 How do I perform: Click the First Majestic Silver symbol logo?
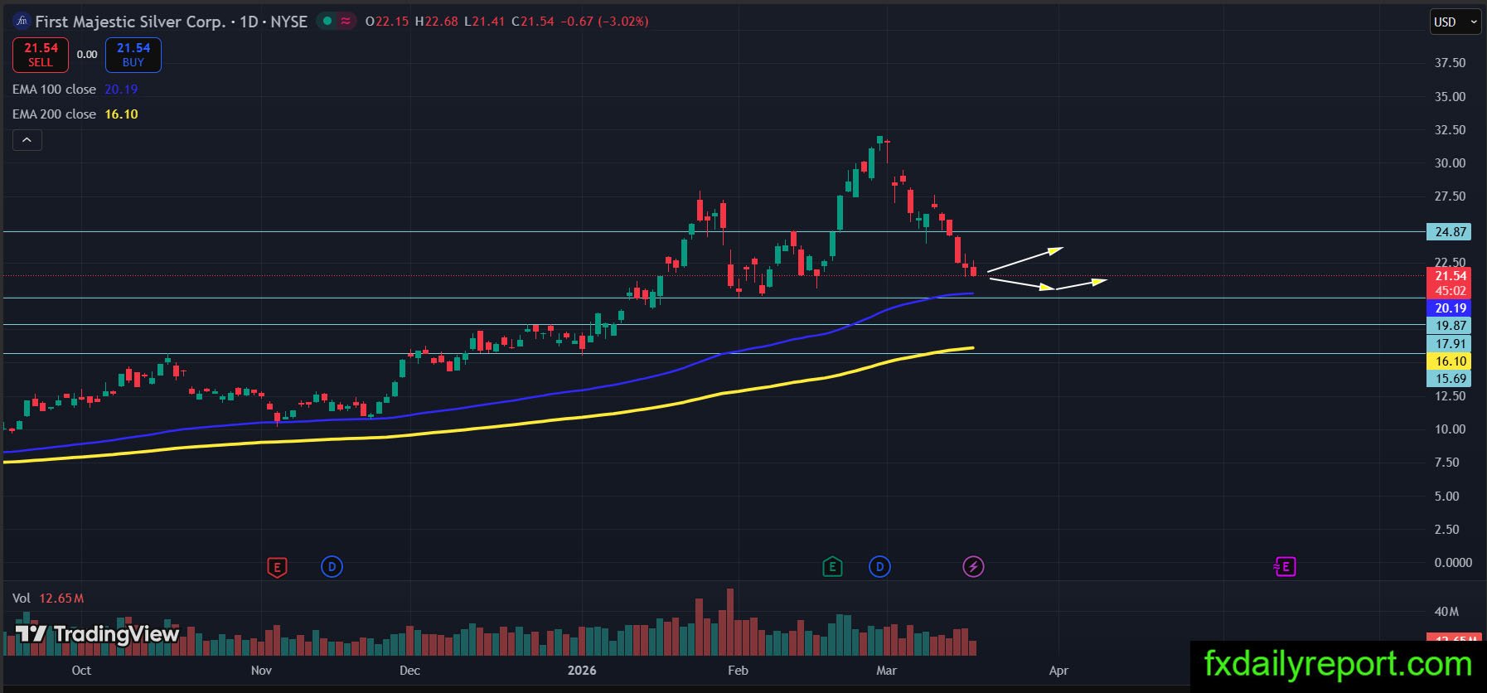tap(22, 22)
